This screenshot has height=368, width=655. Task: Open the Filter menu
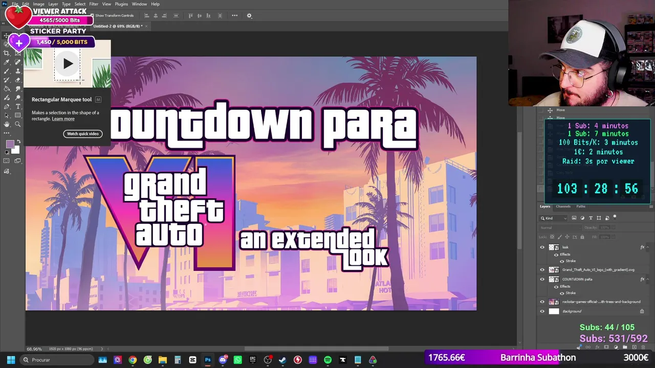pos(94,4)
